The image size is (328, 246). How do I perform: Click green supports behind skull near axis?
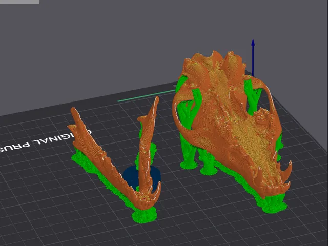point(253,96)
